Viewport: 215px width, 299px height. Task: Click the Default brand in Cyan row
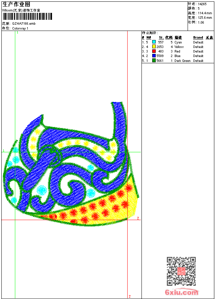[198, 42]
